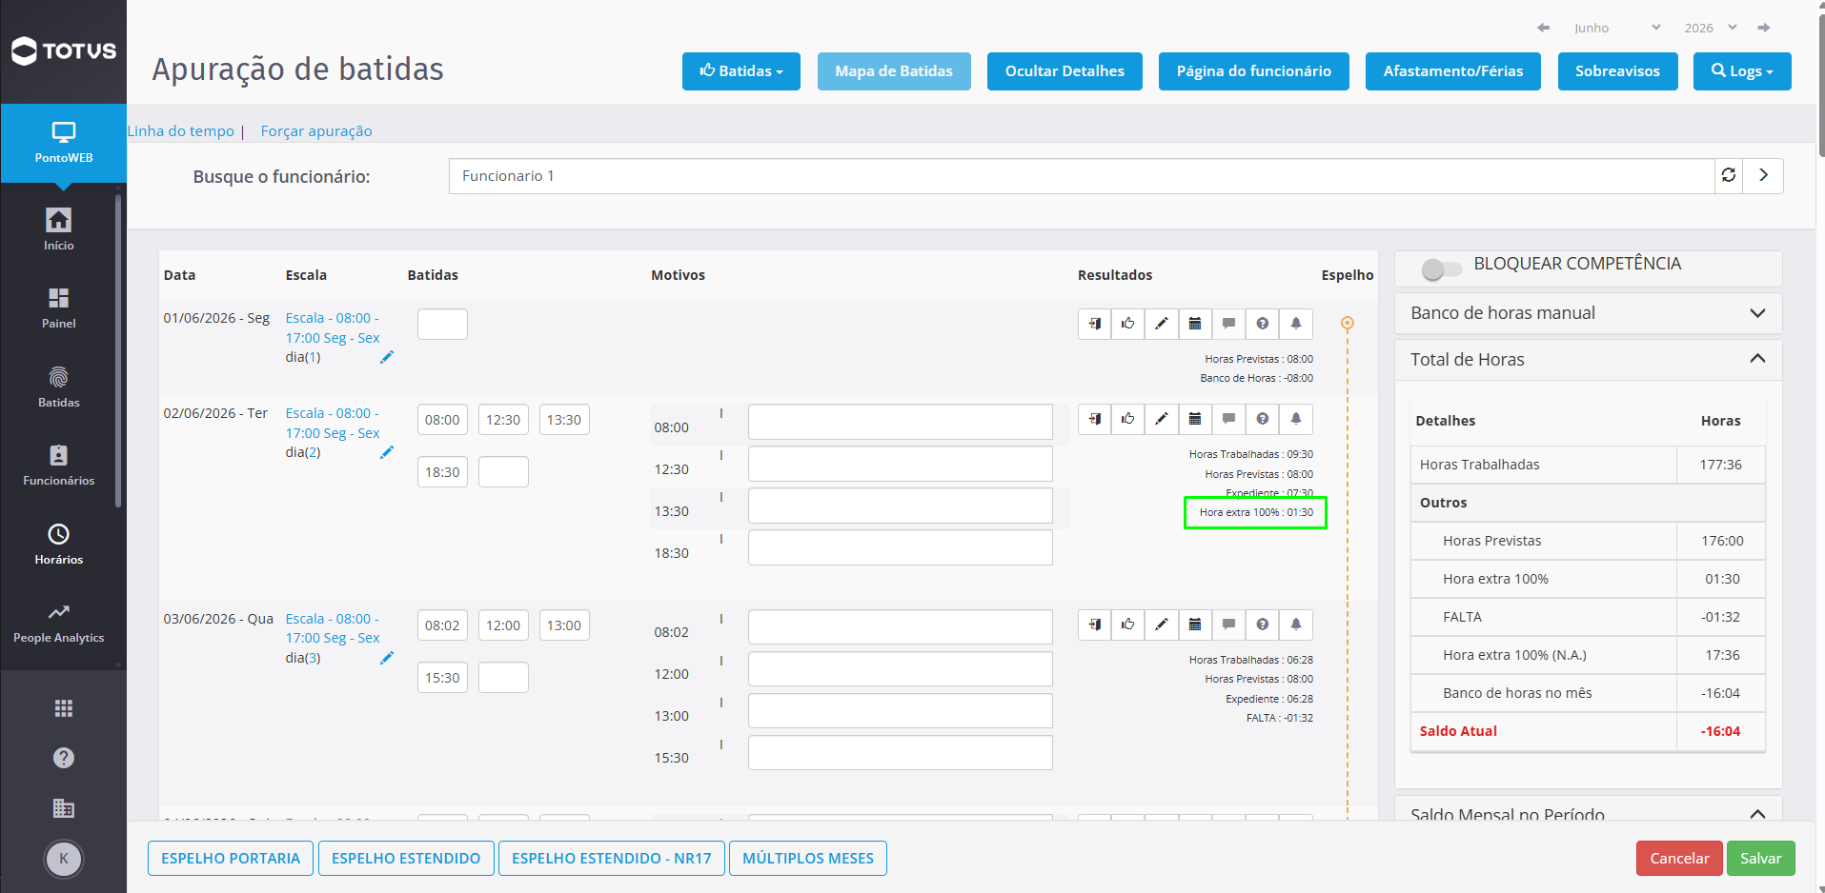Edit the dia(1) schedule with the blue pencil
Viewport: 1825px width, 893px height.
point(386,357)
